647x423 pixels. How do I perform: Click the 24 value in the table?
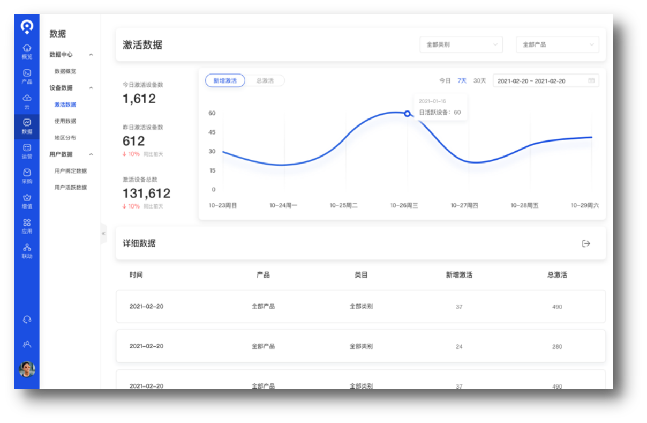click(x=459, y=347)
